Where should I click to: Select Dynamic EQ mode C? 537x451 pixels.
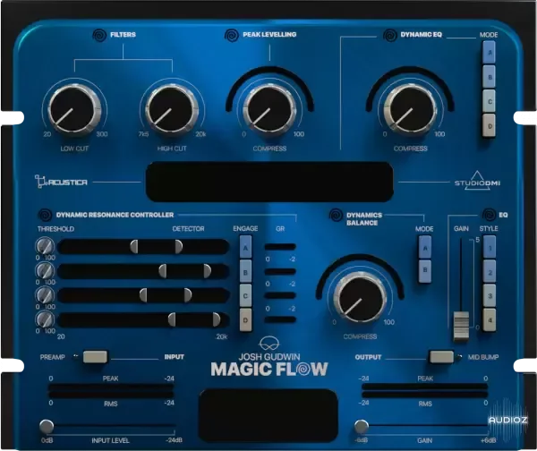[489, 101]
